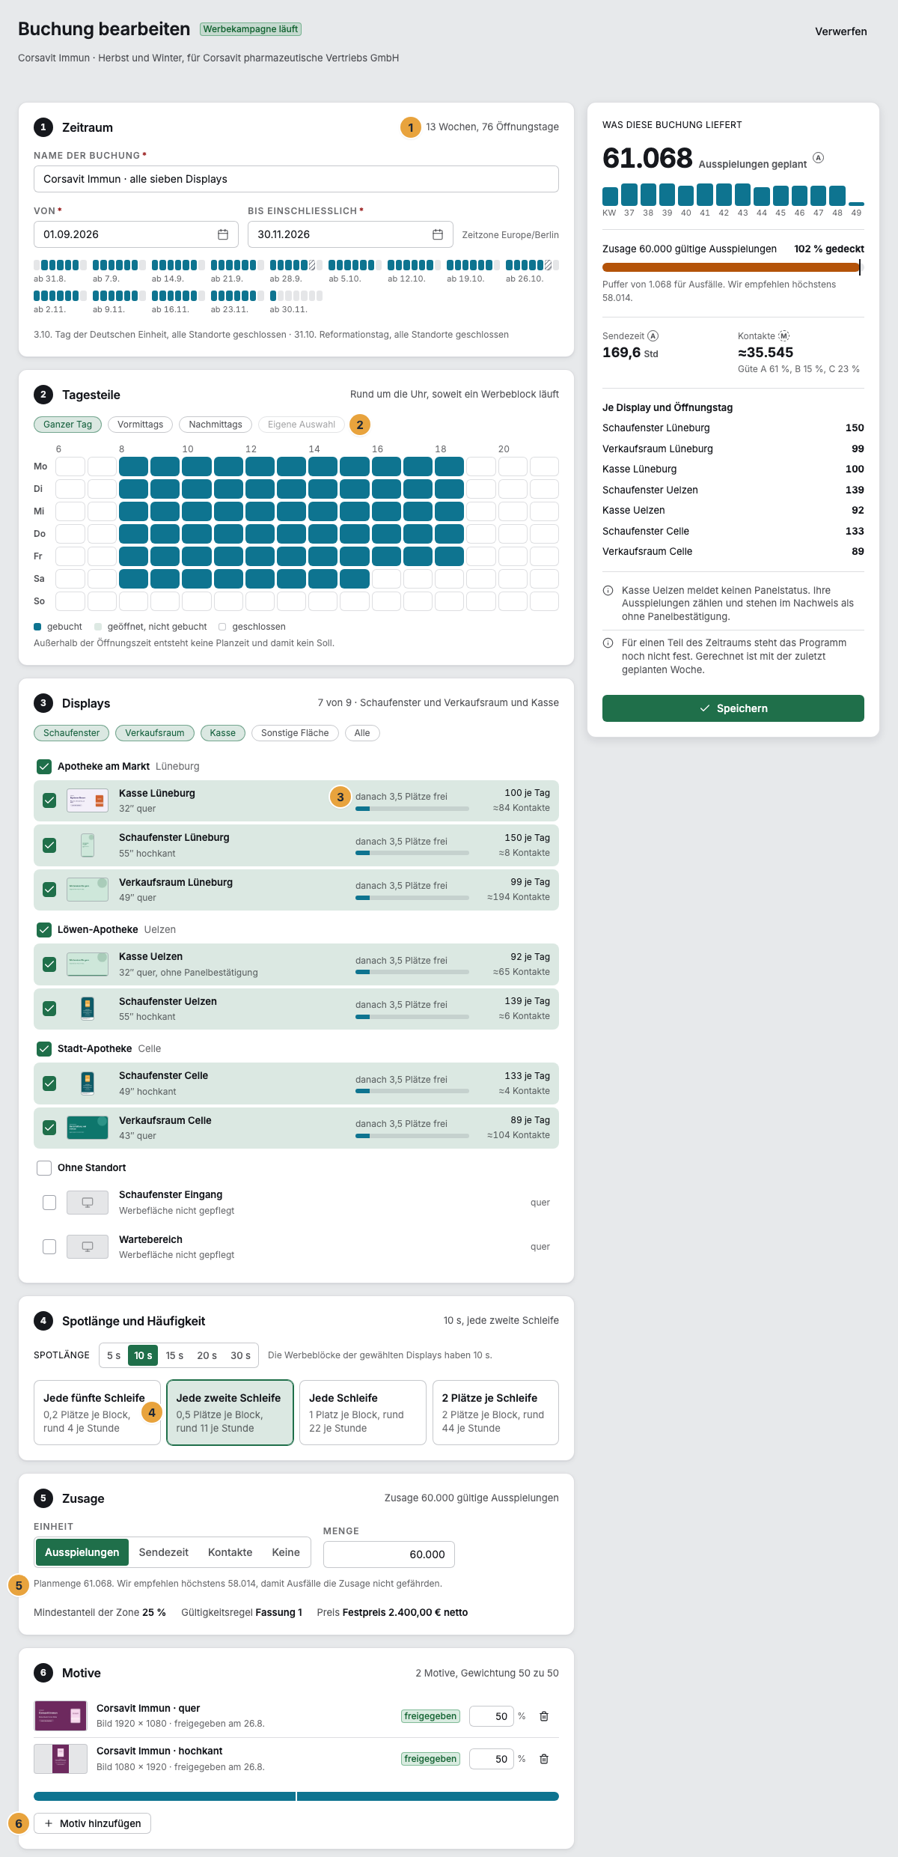Click the Zusage coverage progress bar
This screenshot has height=1857, width=898.
coord(733,267)
